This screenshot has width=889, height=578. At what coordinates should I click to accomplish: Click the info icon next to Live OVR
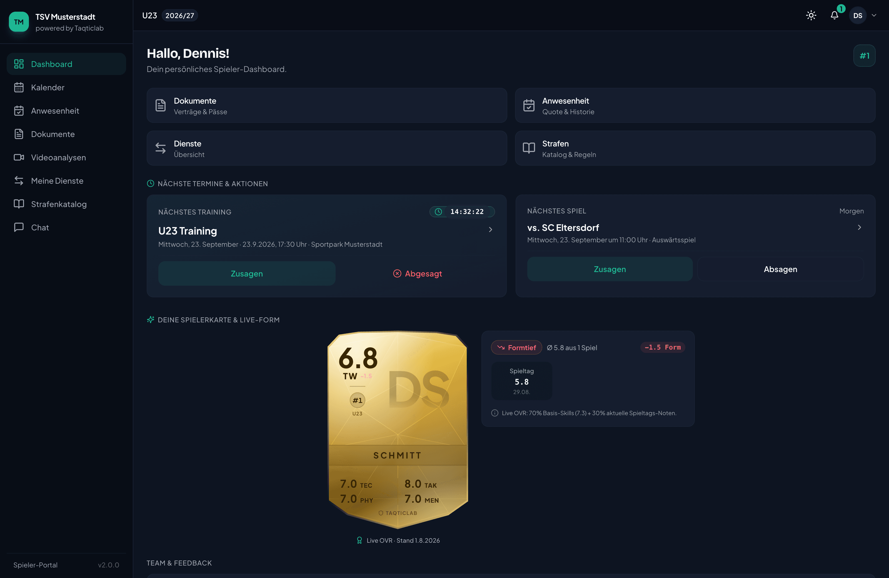(495, 413)
